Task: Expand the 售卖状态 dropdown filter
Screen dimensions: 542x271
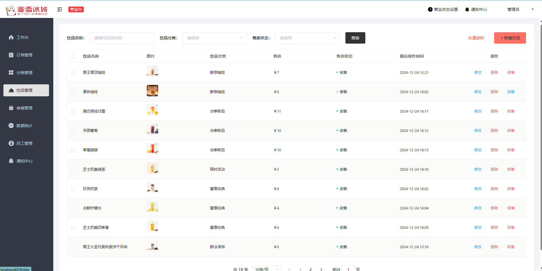Action: (307, 38)
